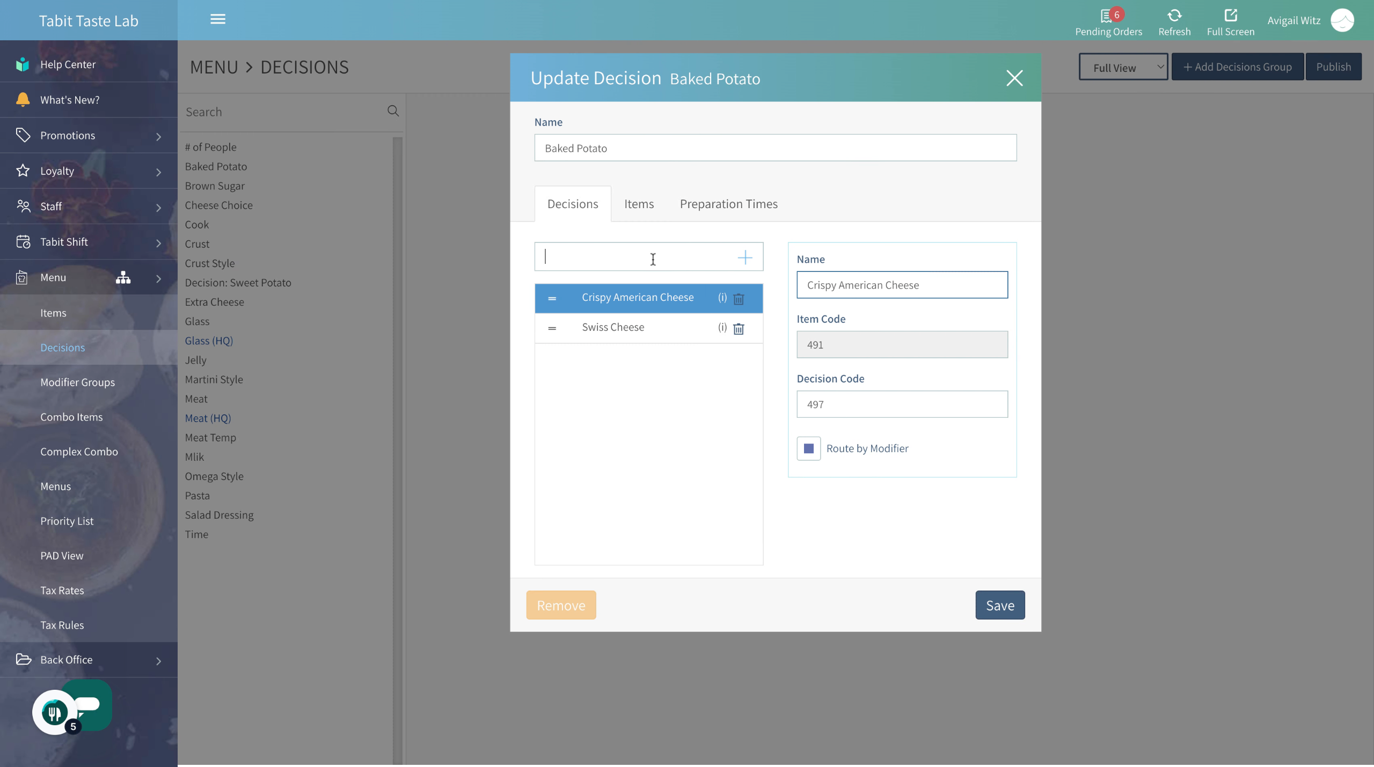Expand the Promotions sidebar section
The width and height of the screenshot is (1374, 767).
(x=89, y=136)
